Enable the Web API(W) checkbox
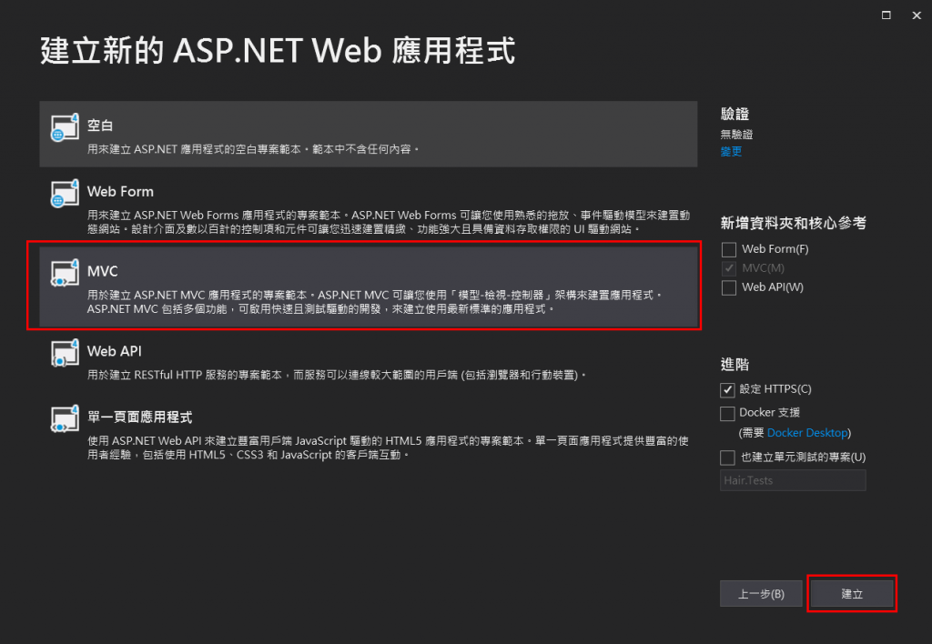 click(729, 287)
